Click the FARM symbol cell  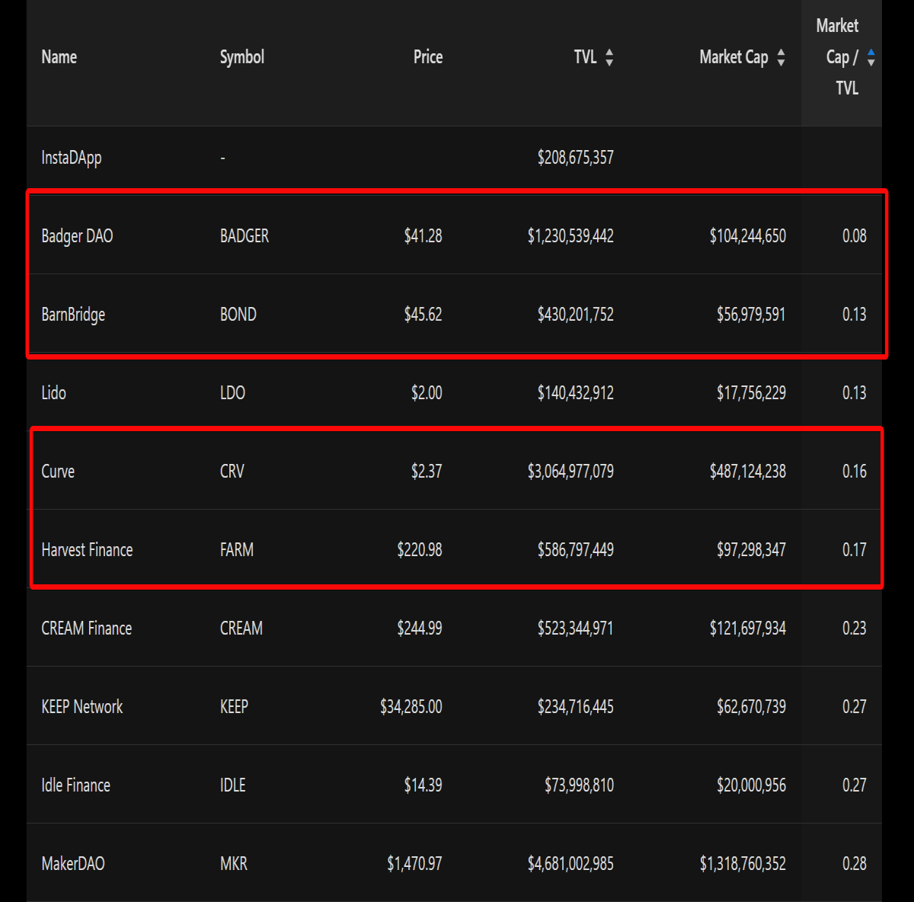coord(237,550)
